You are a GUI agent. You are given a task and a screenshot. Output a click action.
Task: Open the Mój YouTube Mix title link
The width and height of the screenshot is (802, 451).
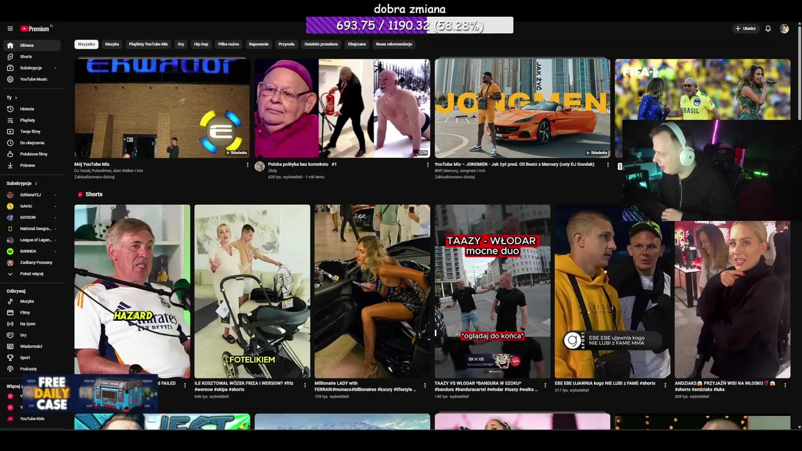coord(92,165)
